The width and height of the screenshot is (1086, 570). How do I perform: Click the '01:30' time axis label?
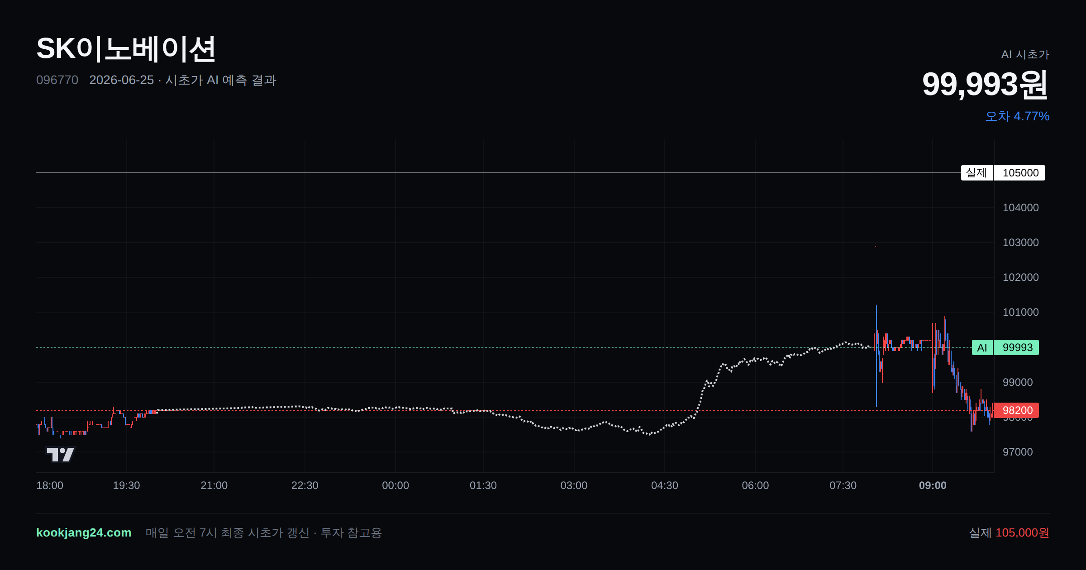[483, 485]
